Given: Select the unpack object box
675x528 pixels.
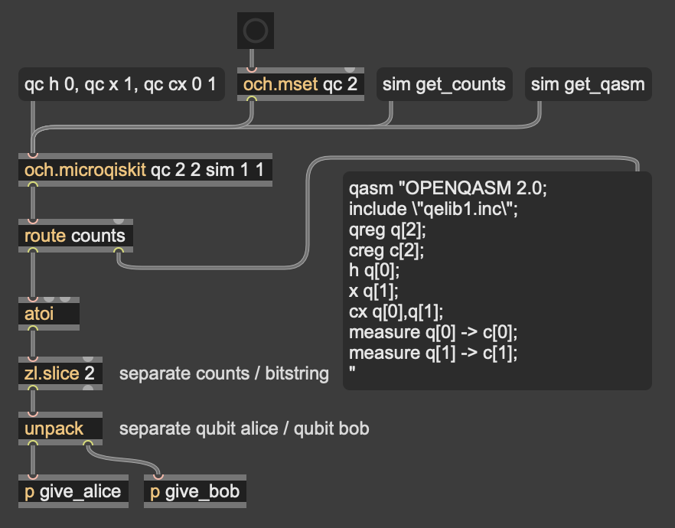Looking at the screenshot, I should coord(60,429).
